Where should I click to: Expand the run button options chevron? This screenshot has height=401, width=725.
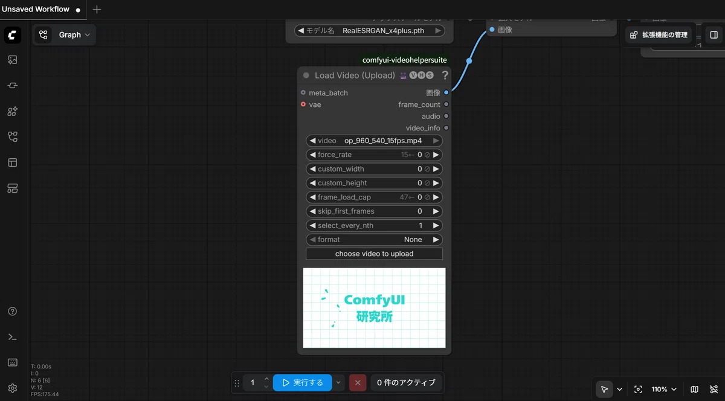tap(338, 382)
